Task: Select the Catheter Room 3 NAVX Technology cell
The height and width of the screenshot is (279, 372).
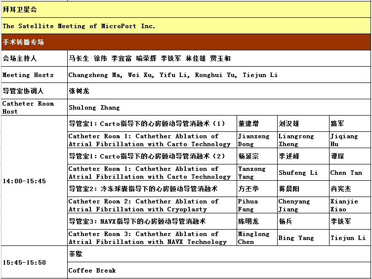Action: [152, 238]
